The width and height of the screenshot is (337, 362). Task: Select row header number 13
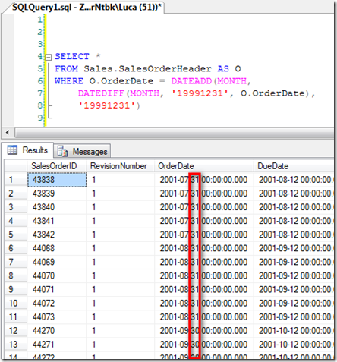16,345
